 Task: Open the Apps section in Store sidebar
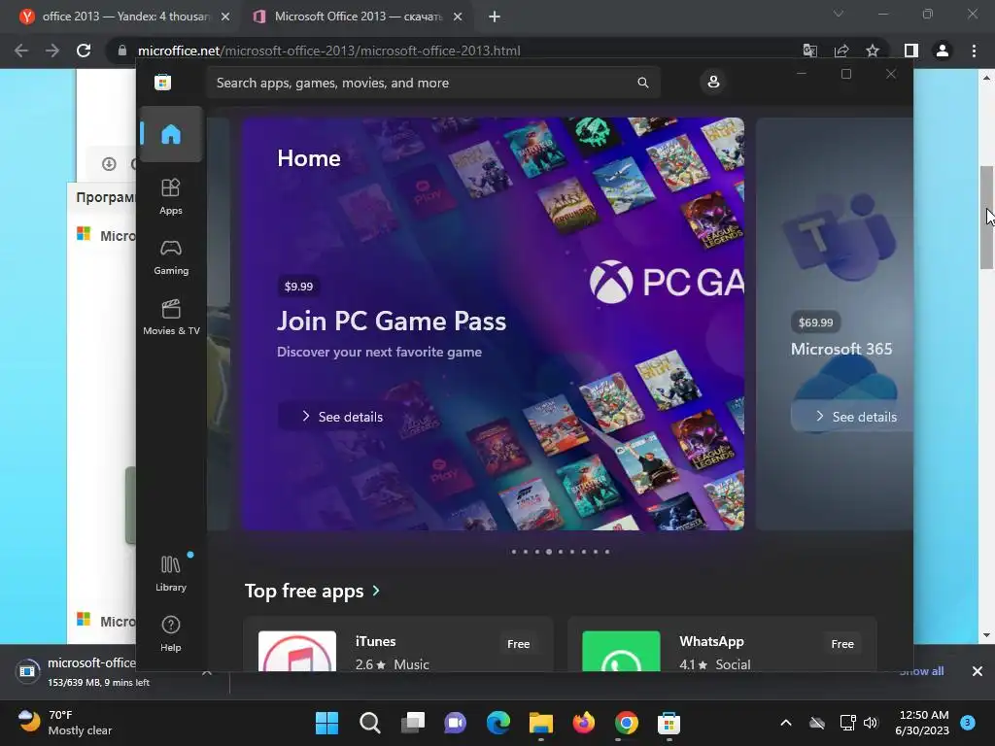point(171,196)
